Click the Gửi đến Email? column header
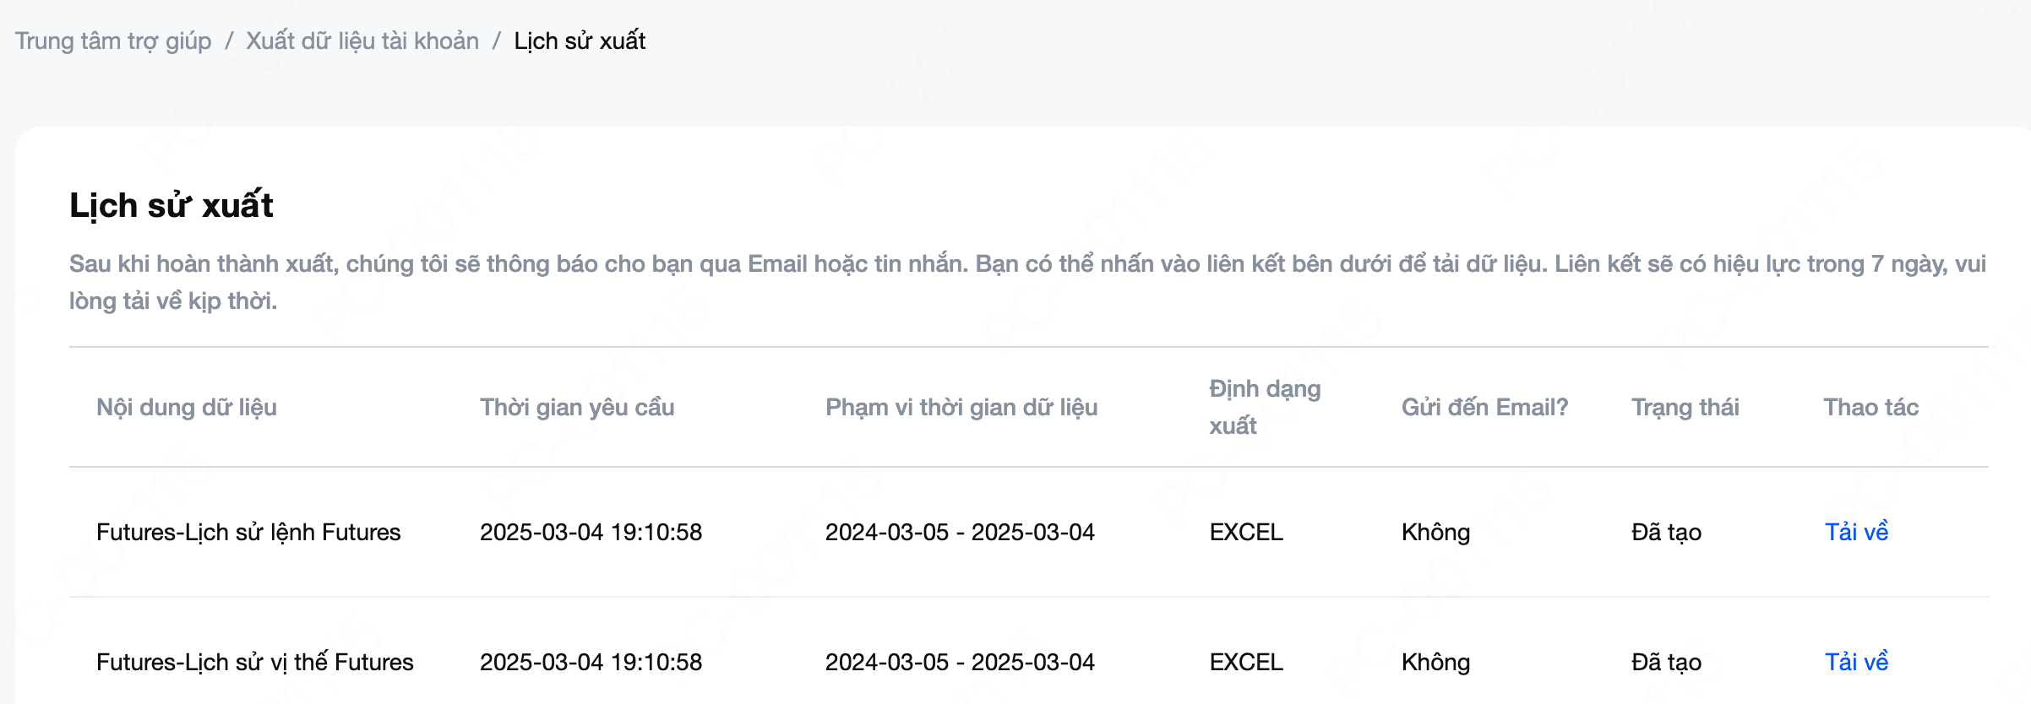 [1484, 407]
